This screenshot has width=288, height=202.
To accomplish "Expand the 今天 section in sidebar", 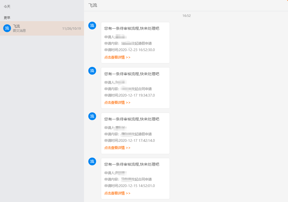I will pyautogui.click(x=7, y=6).
